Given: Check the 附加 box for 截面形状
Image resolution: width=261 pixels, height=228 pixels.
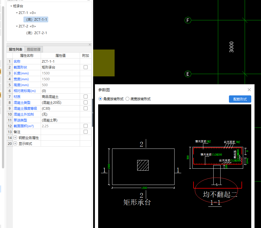Looking at the screenshot, I should 86,67.
